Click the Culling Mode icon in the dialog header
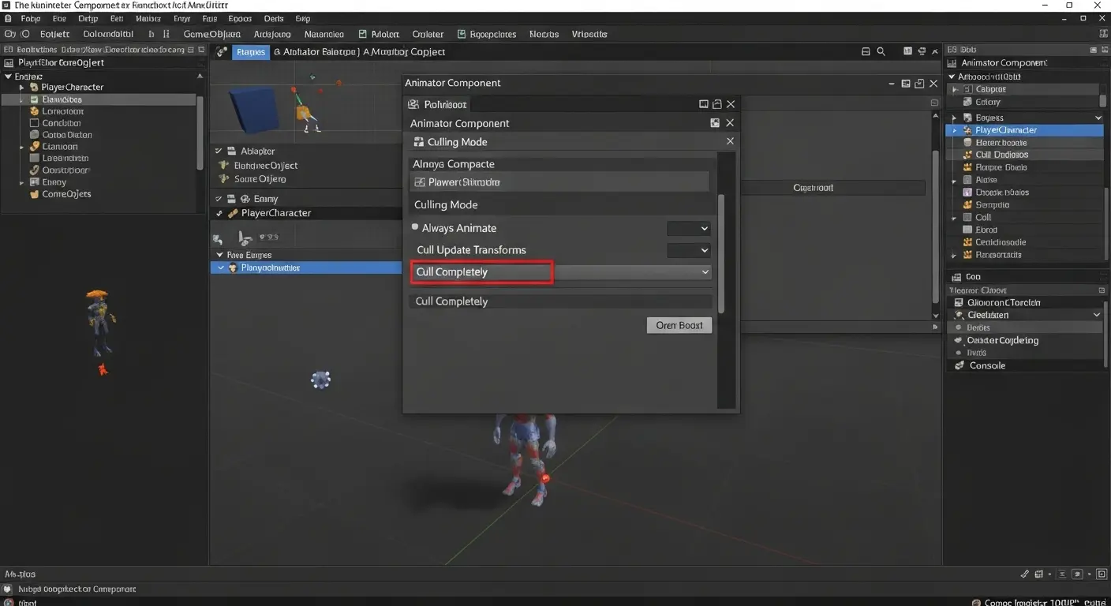The image size is (1111, 606). tap(417, 141)
